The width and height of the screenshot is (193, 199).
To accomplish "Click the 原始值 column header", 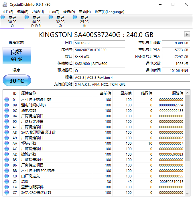I will click(169, 93).
